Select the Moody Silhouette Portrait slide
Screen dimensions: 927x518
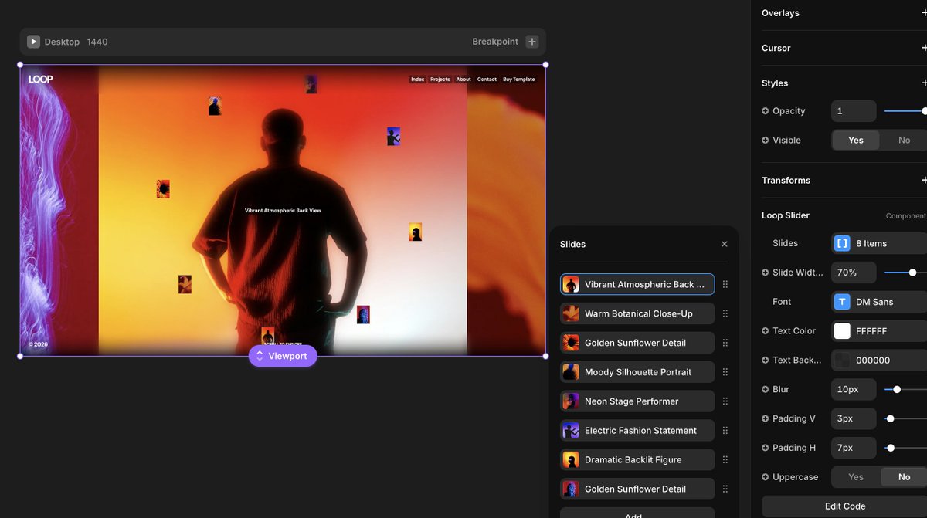(637, 372)
